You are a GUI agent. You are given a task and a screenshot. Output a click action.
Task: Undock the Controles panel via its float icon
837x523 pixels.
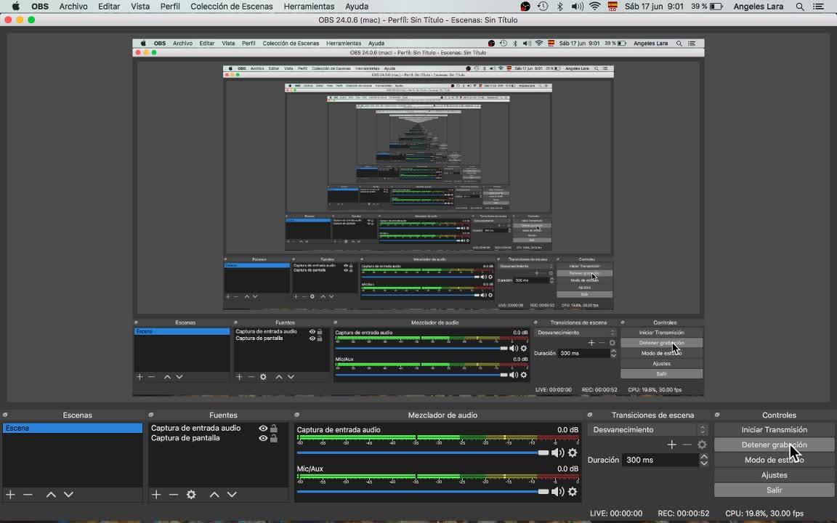coord(717,415)
